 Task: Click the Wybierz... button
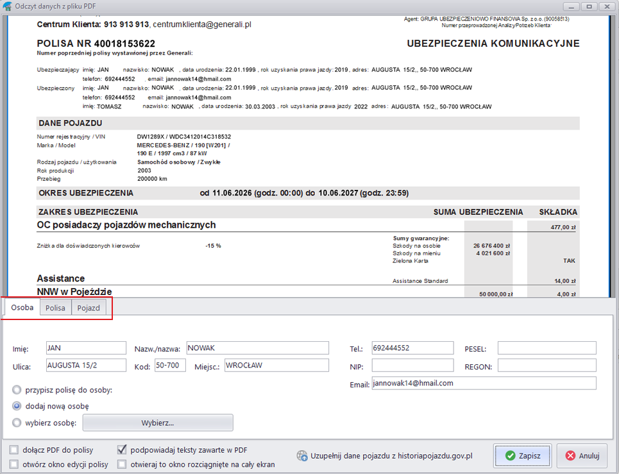tap(158, 423)
